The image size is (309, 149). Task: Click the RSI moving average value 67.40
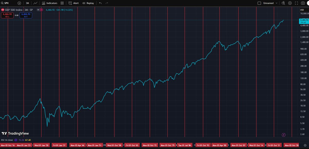(28, 140)
